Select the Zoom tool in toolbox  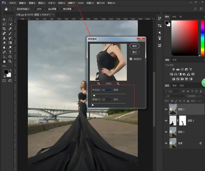coord(10,61)
